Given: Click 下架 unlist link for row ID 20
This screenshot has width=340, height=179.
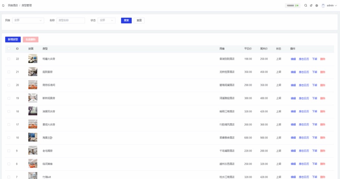Looking at the screenshot, I should pos(314,85).
